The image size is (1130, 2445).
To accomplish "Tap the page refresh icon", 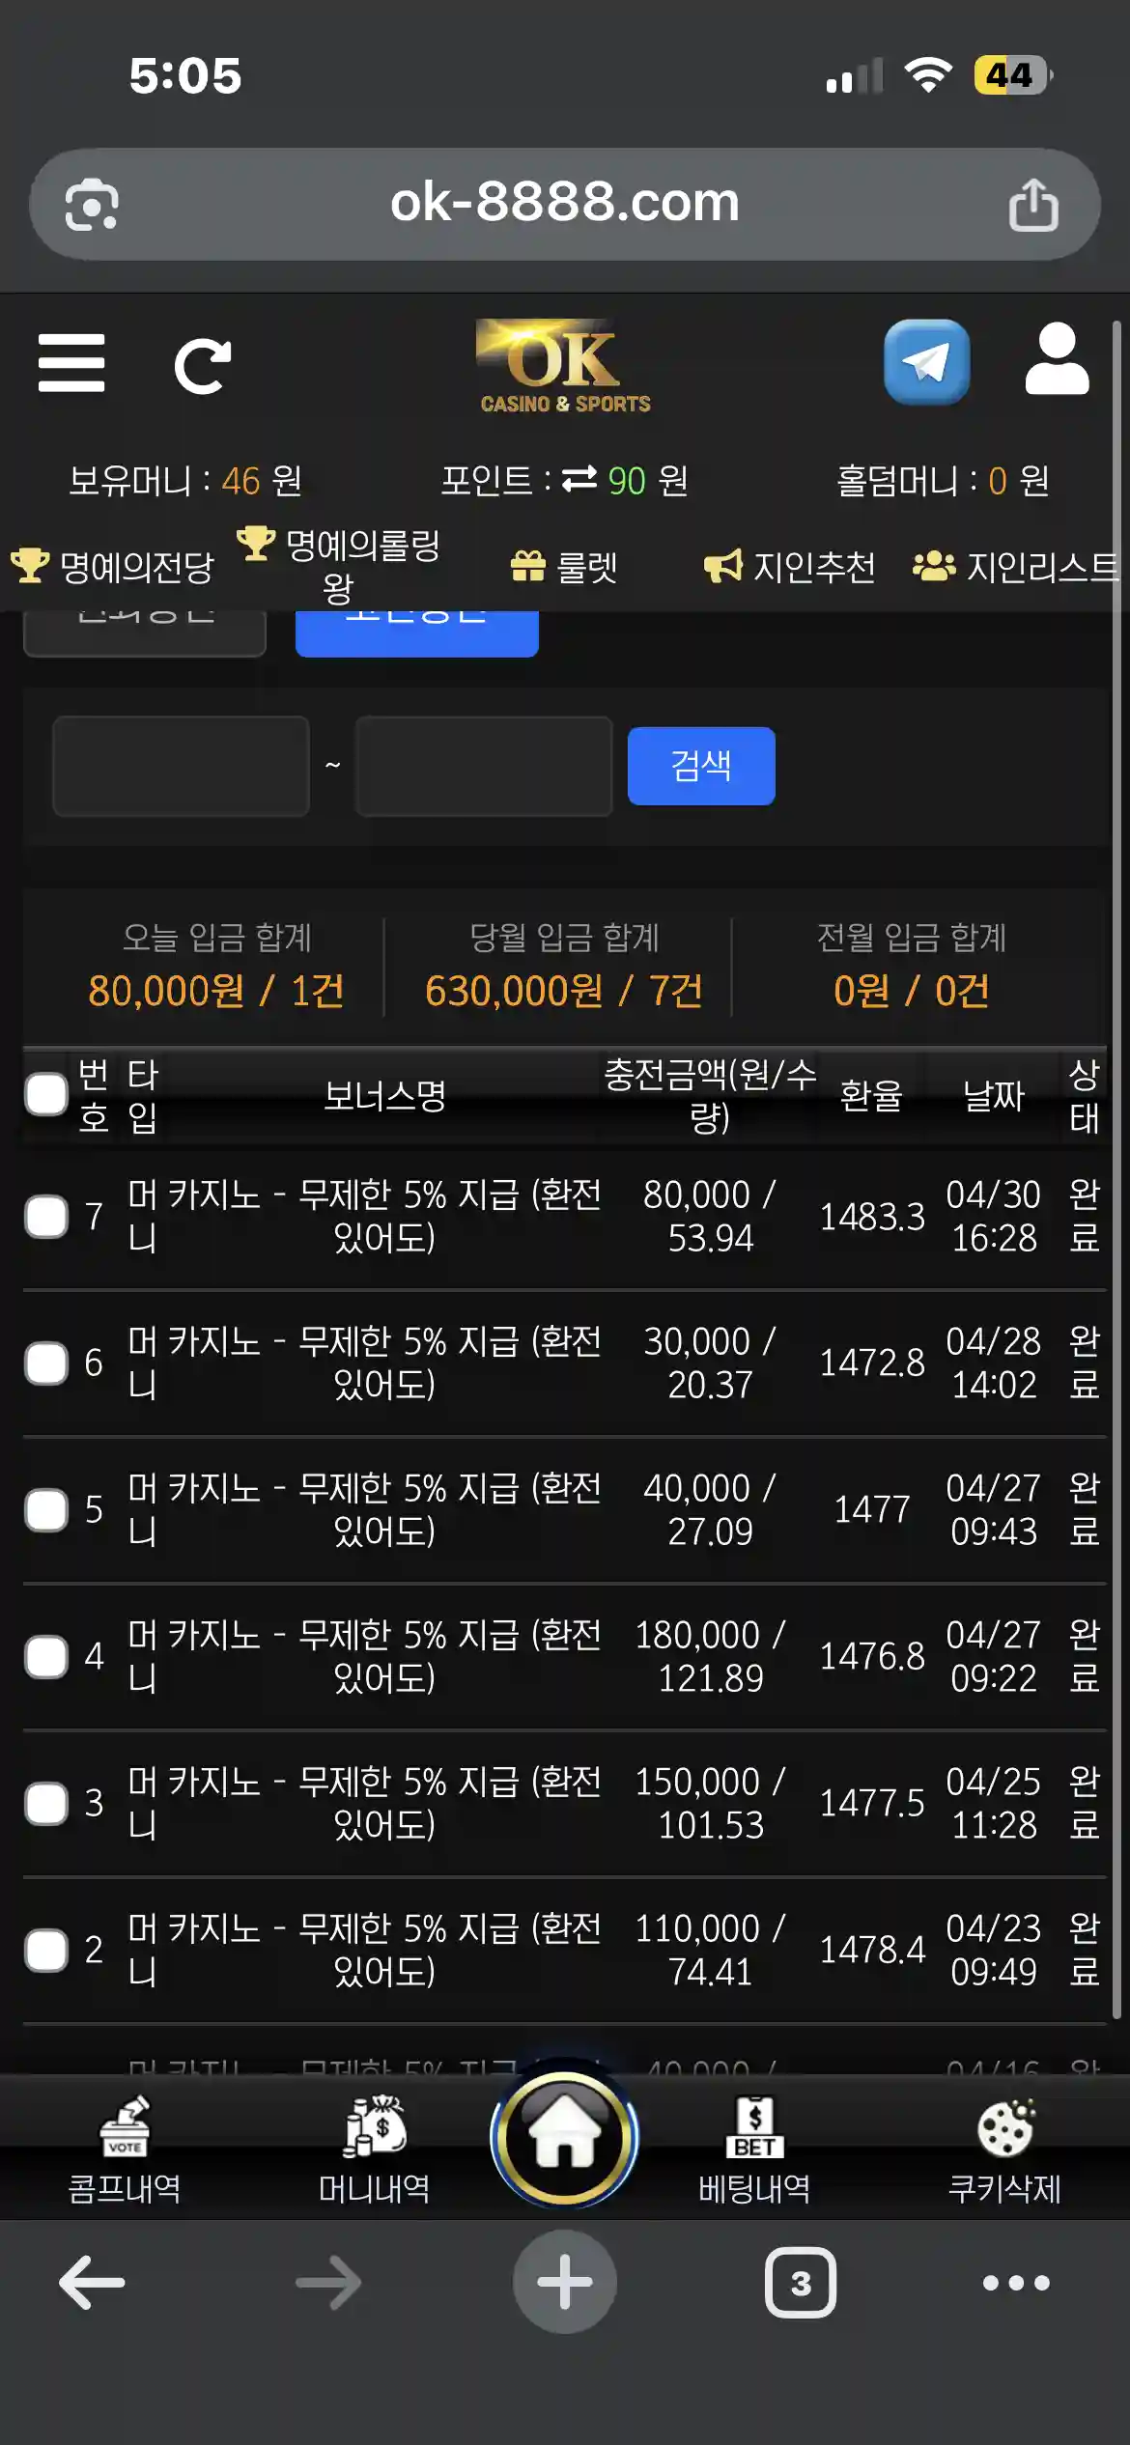I will 202,366.
